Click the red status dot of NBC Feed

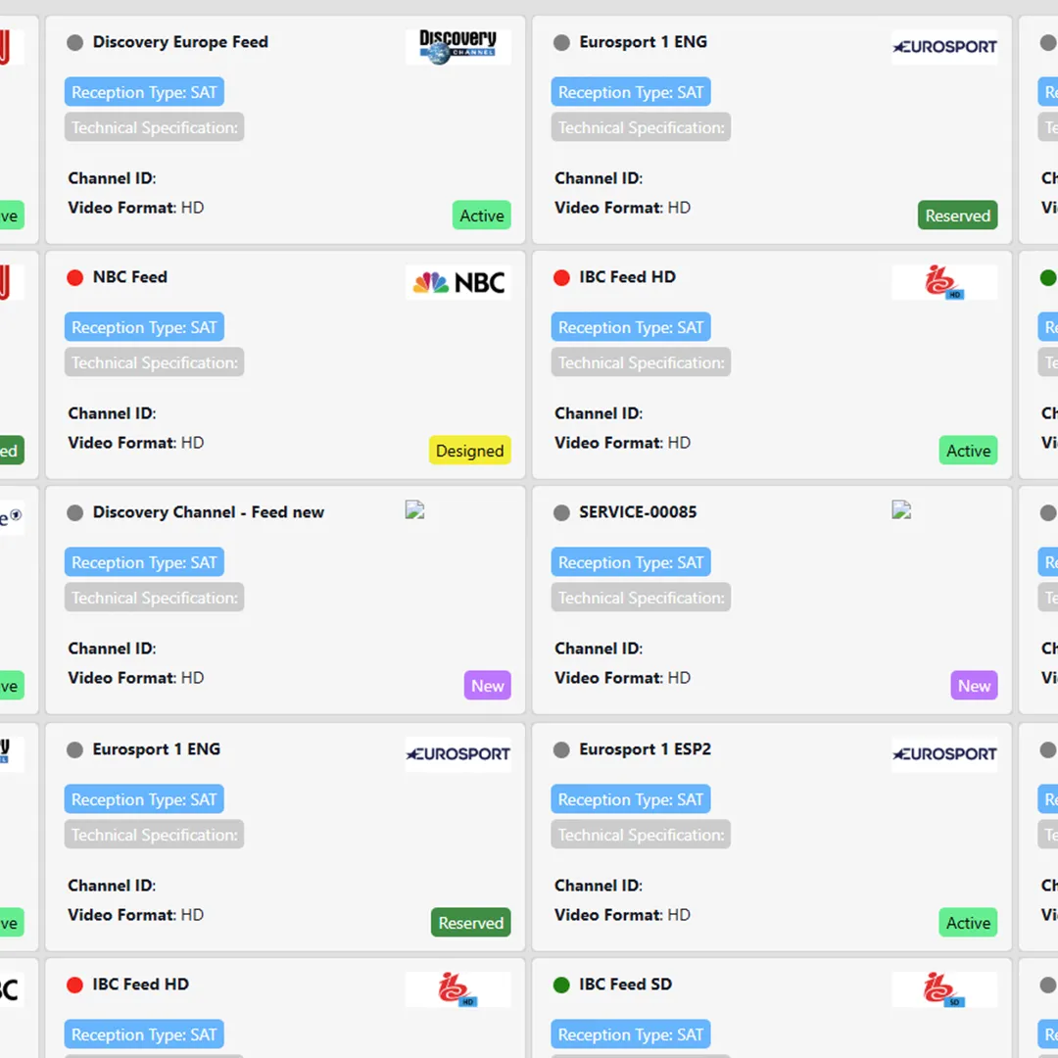tap(74, 277)
